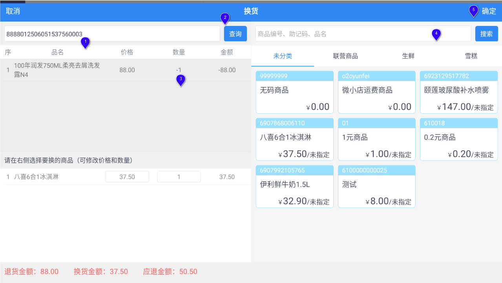Click the 价格 column header
Image resolution: width=502 pixels, height=283 pixels.
pyautogui.click(x=127, y=52)
